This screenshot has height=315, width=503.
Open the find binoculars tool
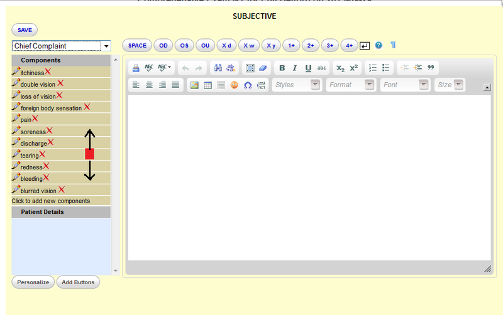click(218, 68)
